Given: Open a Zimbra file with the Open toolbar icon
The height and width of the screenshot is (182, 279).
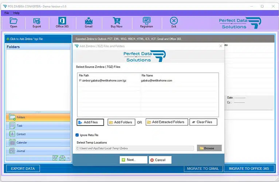Looking at the screenshot, I should [13, 23].
